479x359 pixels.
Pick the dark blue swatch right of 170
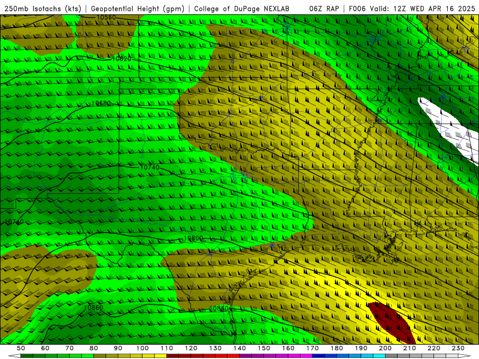319,356
